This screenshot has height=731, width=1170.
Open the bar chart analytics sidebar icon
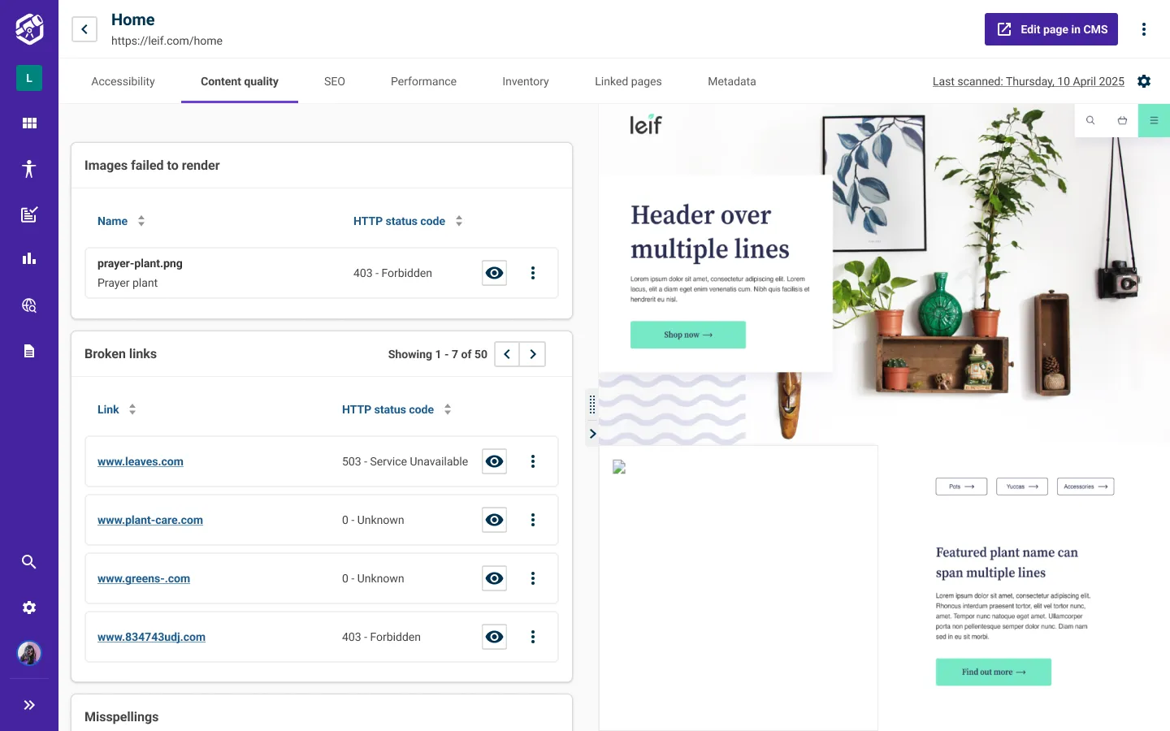29,259
